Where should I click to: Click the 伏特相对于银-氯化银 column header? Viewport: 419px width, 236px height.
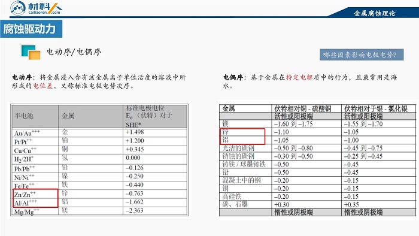(x=376, y=108)
